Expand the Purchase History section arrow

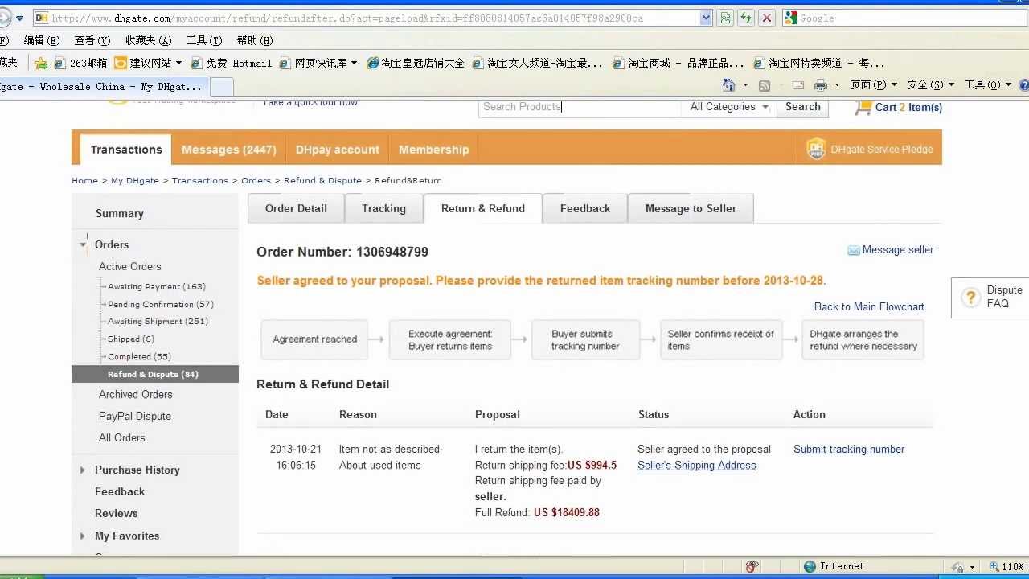click(x=82, y=470)
